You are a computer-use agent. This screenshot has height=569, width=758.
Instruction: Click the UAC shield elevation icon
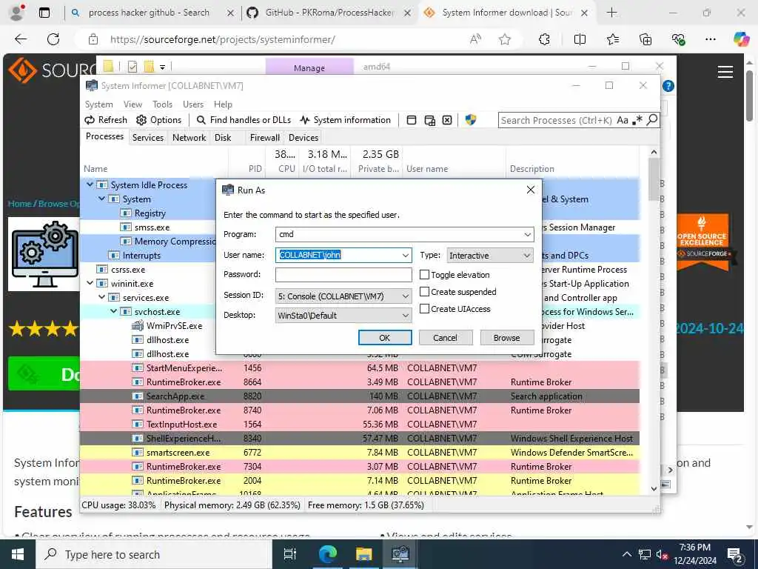[470, 119]
